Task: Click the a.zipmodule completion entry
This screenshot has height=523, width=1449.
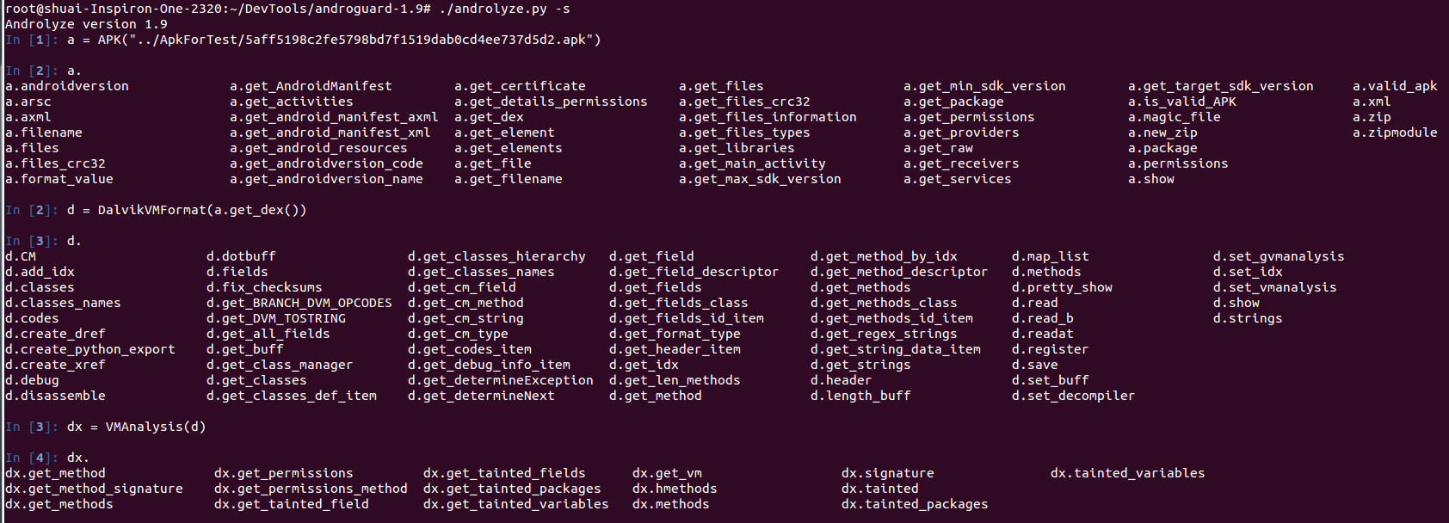Action: [x=1395, y=132]
